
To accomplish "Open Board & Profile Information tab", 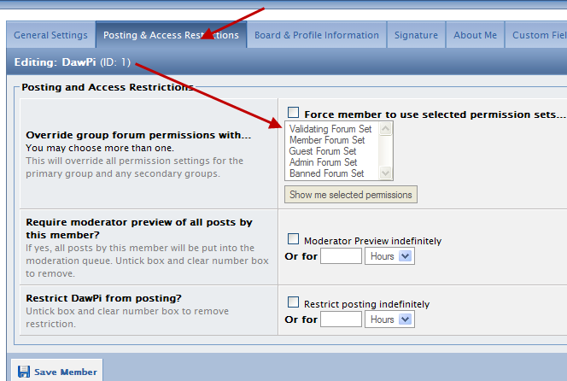I will tap(316, 35).
